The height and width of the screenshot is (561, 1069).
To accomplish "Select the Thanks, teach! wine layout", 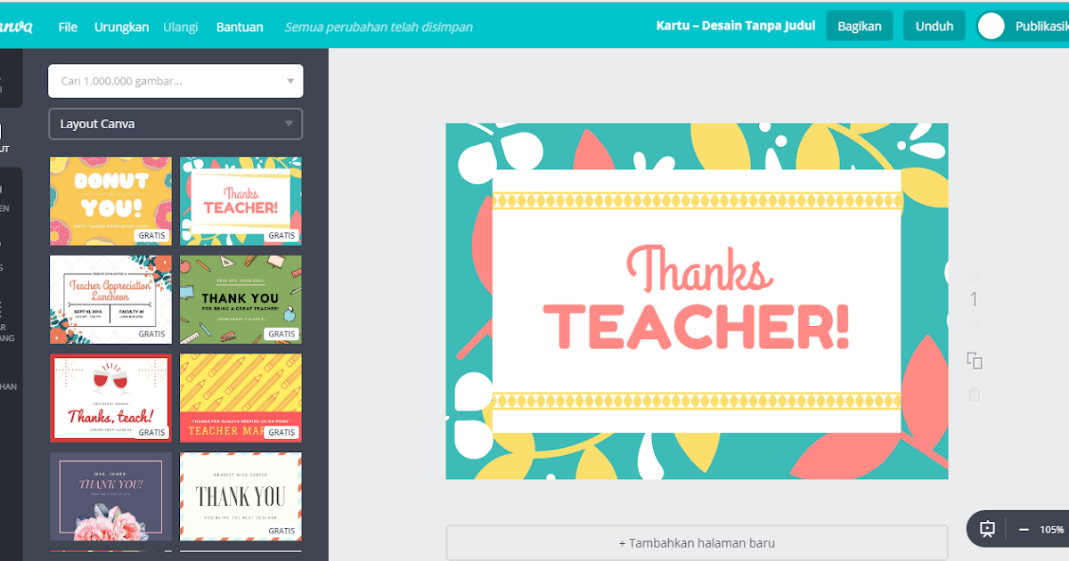I will [110, 397].
